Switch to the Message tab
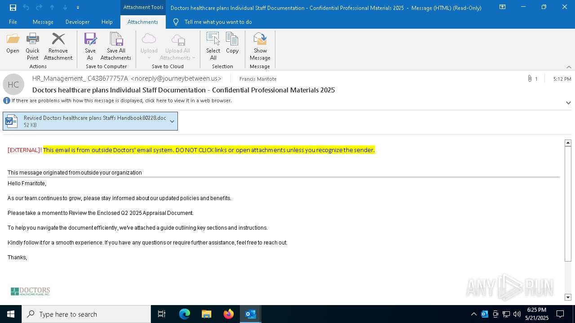This screenshot has height=323, width=575. [43, 22]
